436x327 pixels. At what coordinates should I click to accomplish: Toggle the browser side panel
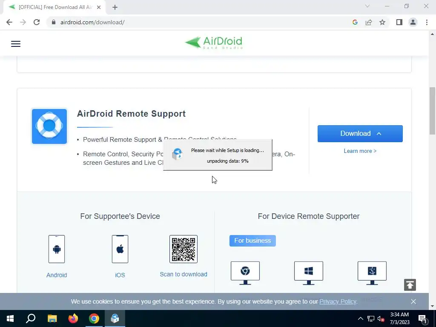399,22
